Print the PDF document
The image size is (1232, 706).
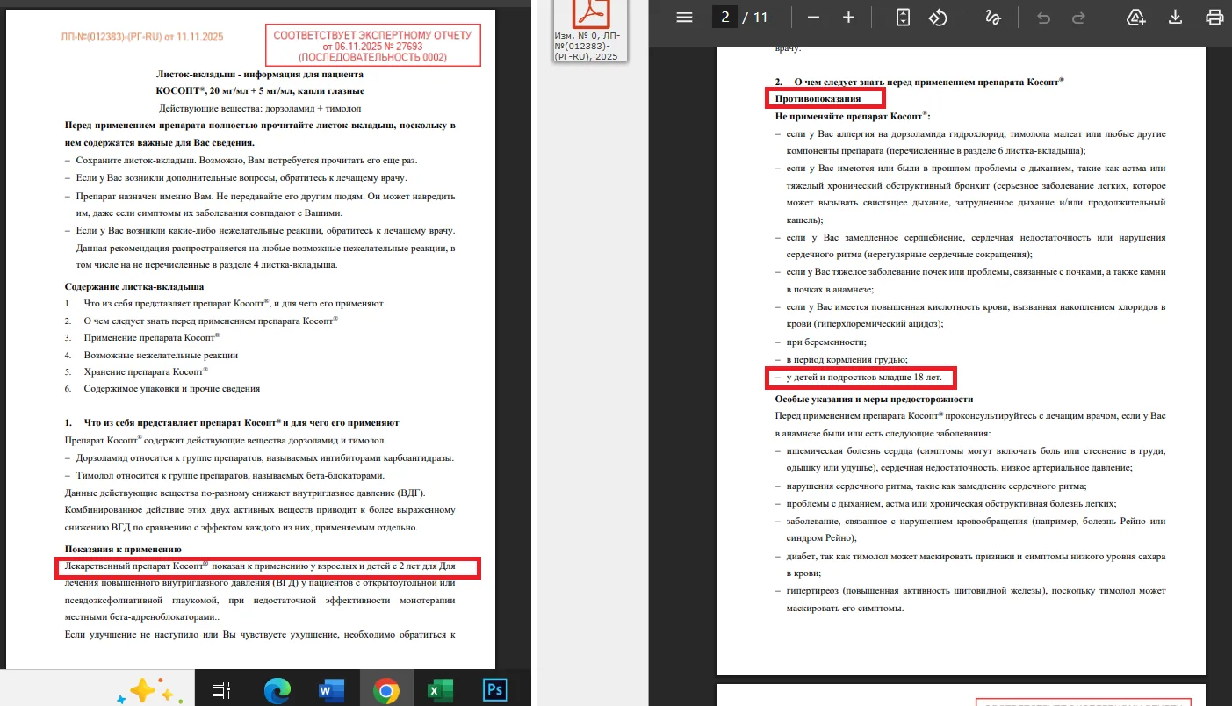point(1215,18)
